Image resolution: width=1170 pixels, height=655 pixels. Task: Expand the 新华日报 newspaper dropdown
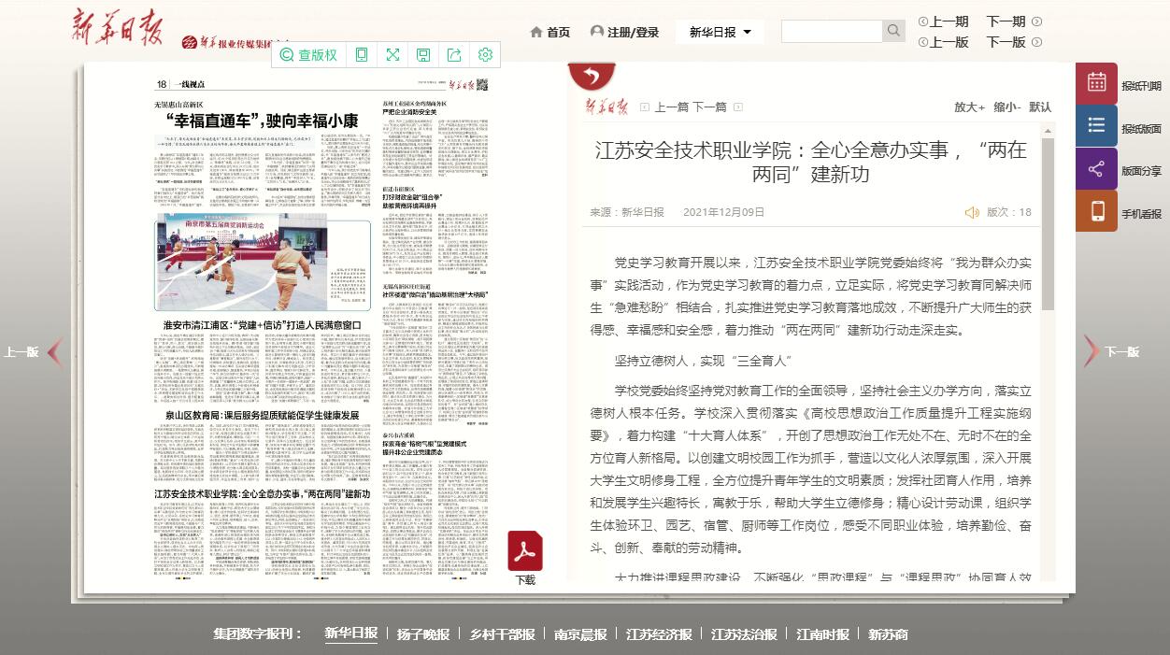click(x=720, y=32)
